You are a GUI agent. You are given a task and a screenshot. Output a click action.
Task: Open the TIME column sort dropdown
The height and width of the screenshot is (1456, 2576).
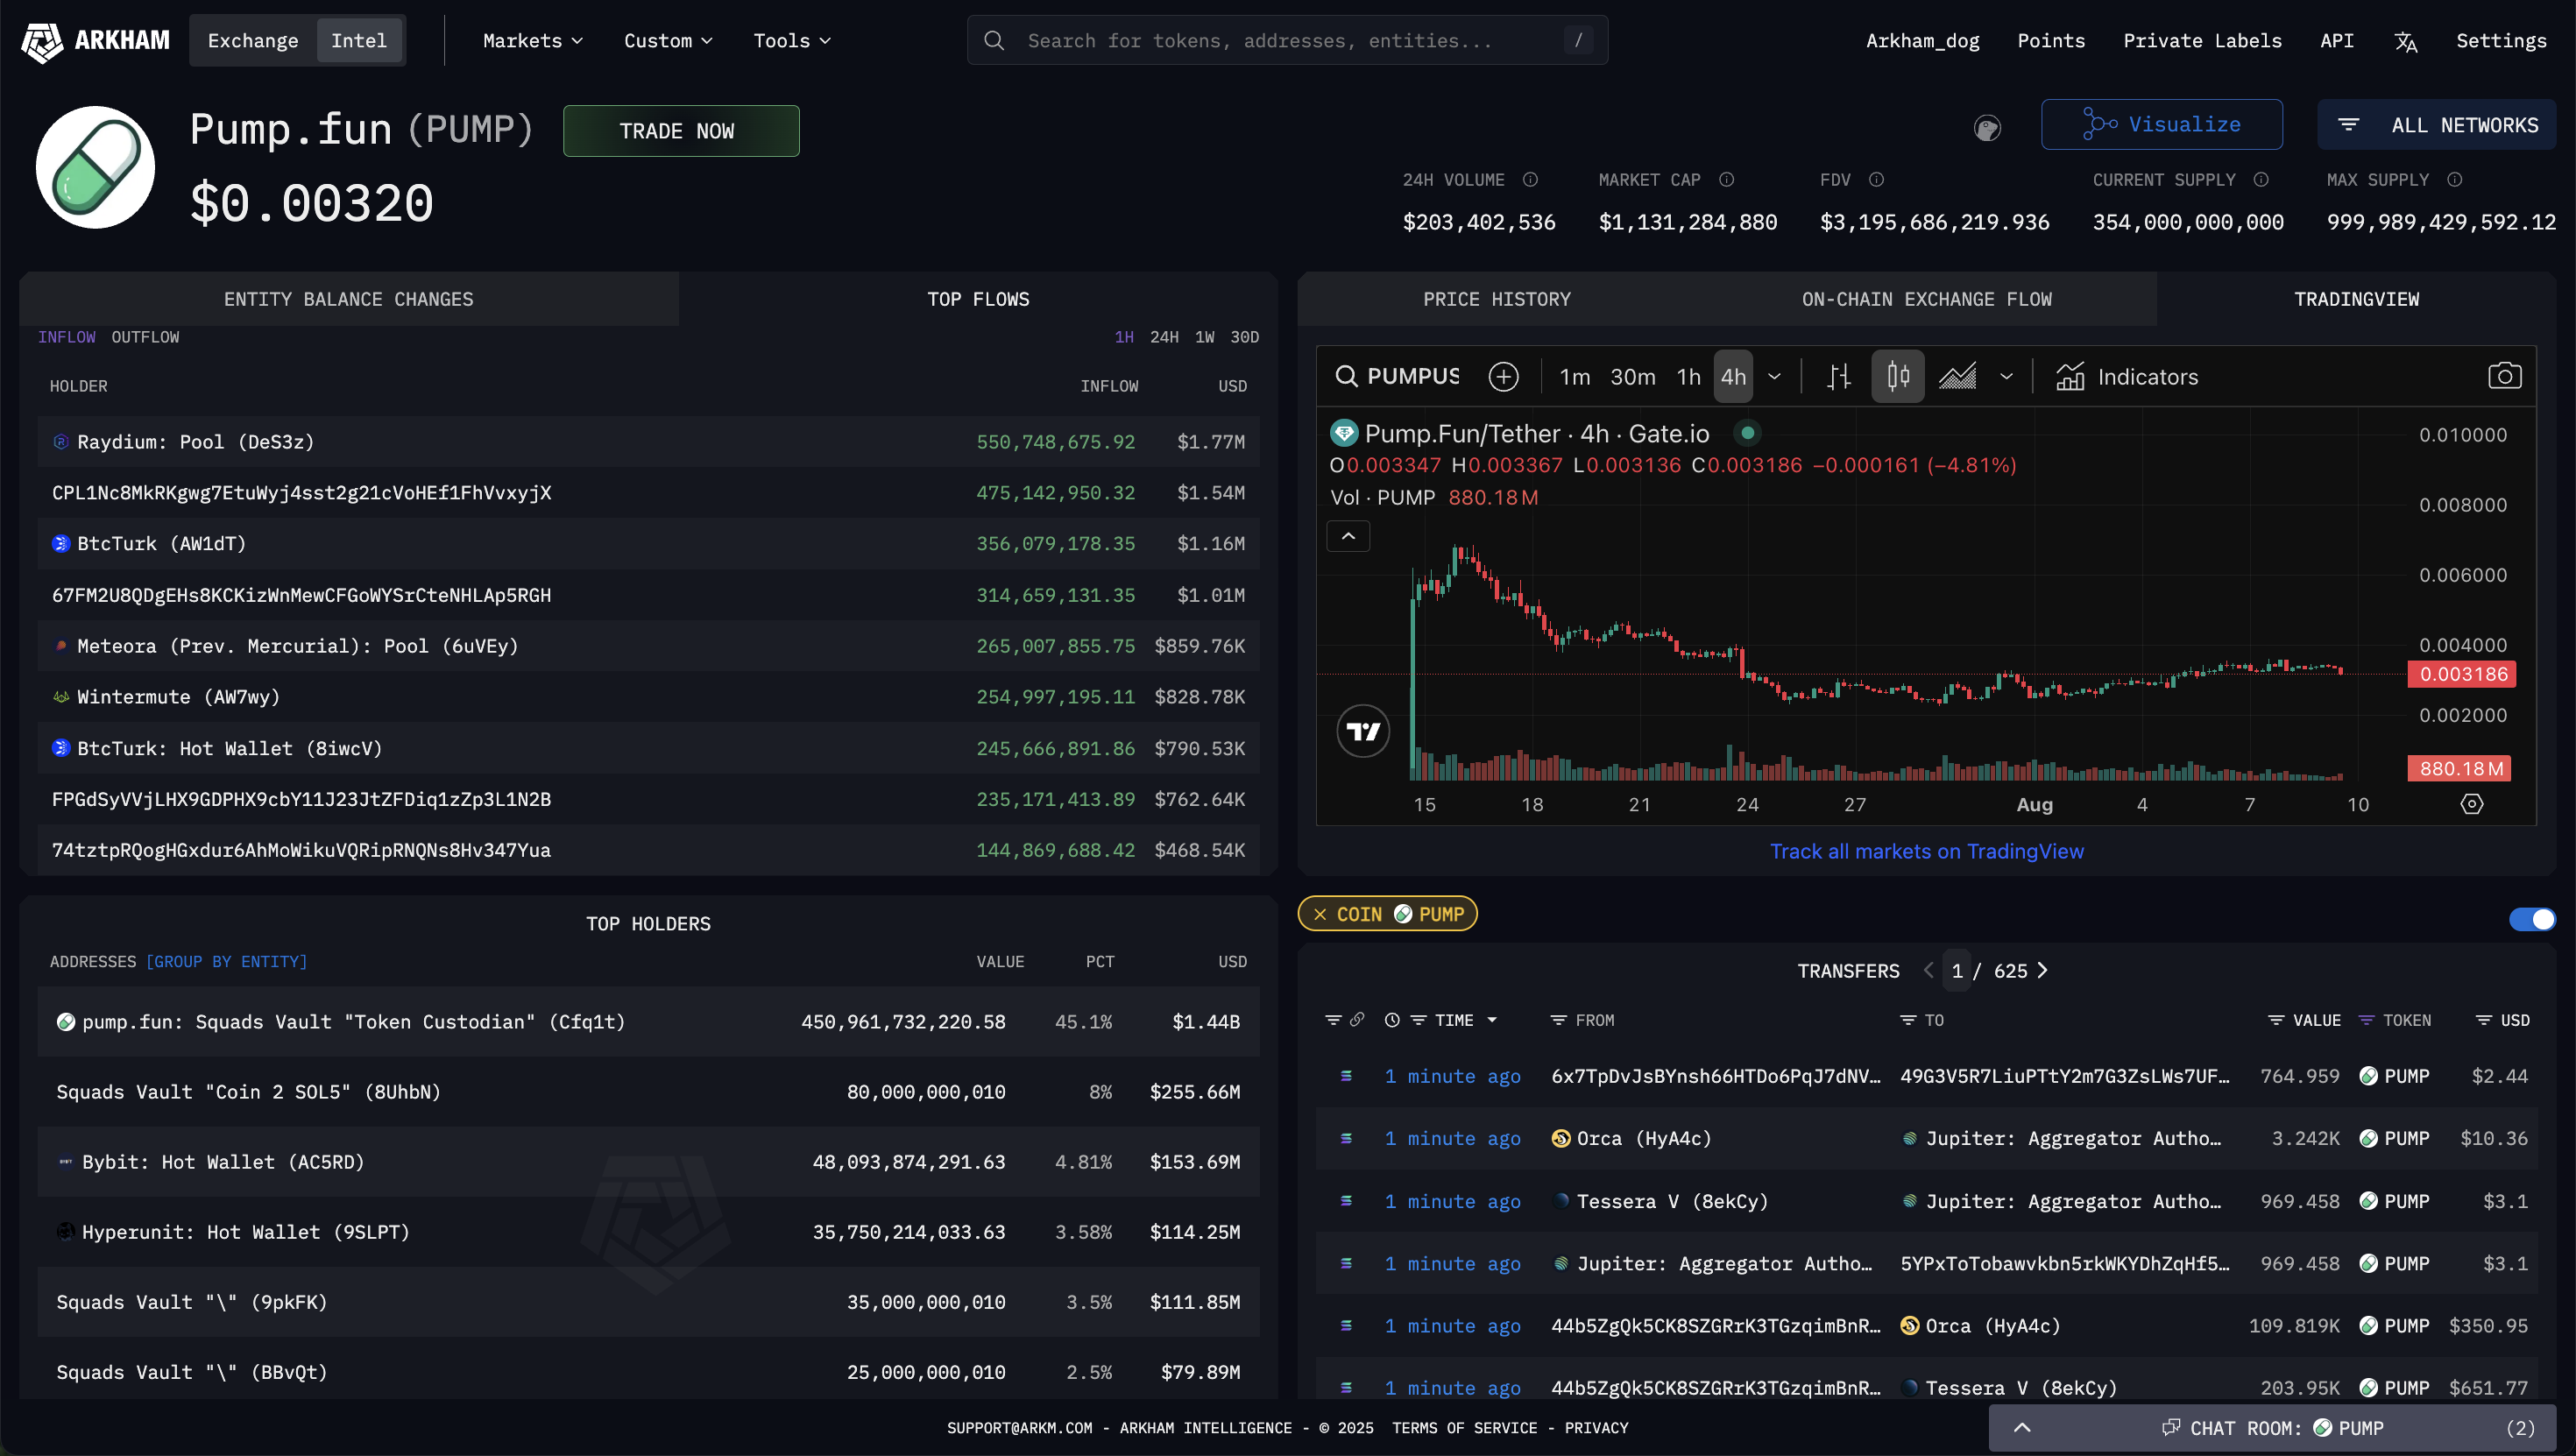click(x=1492, y=1020)
